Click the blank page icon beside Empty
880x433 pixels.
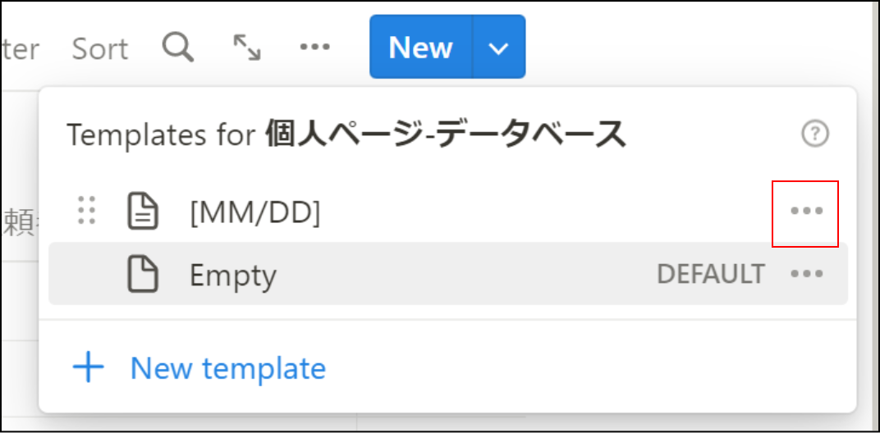coord(143,274)
